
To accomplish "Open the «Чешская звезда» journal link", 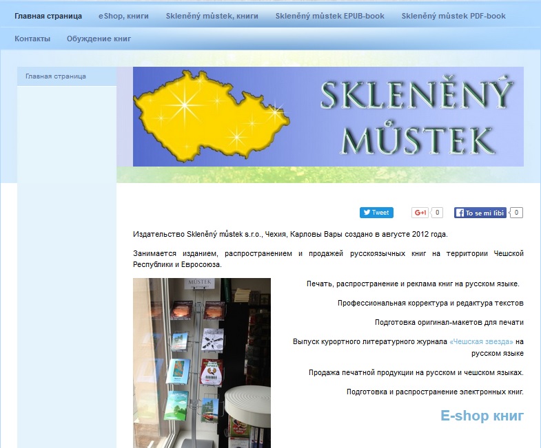I will 481,341.
